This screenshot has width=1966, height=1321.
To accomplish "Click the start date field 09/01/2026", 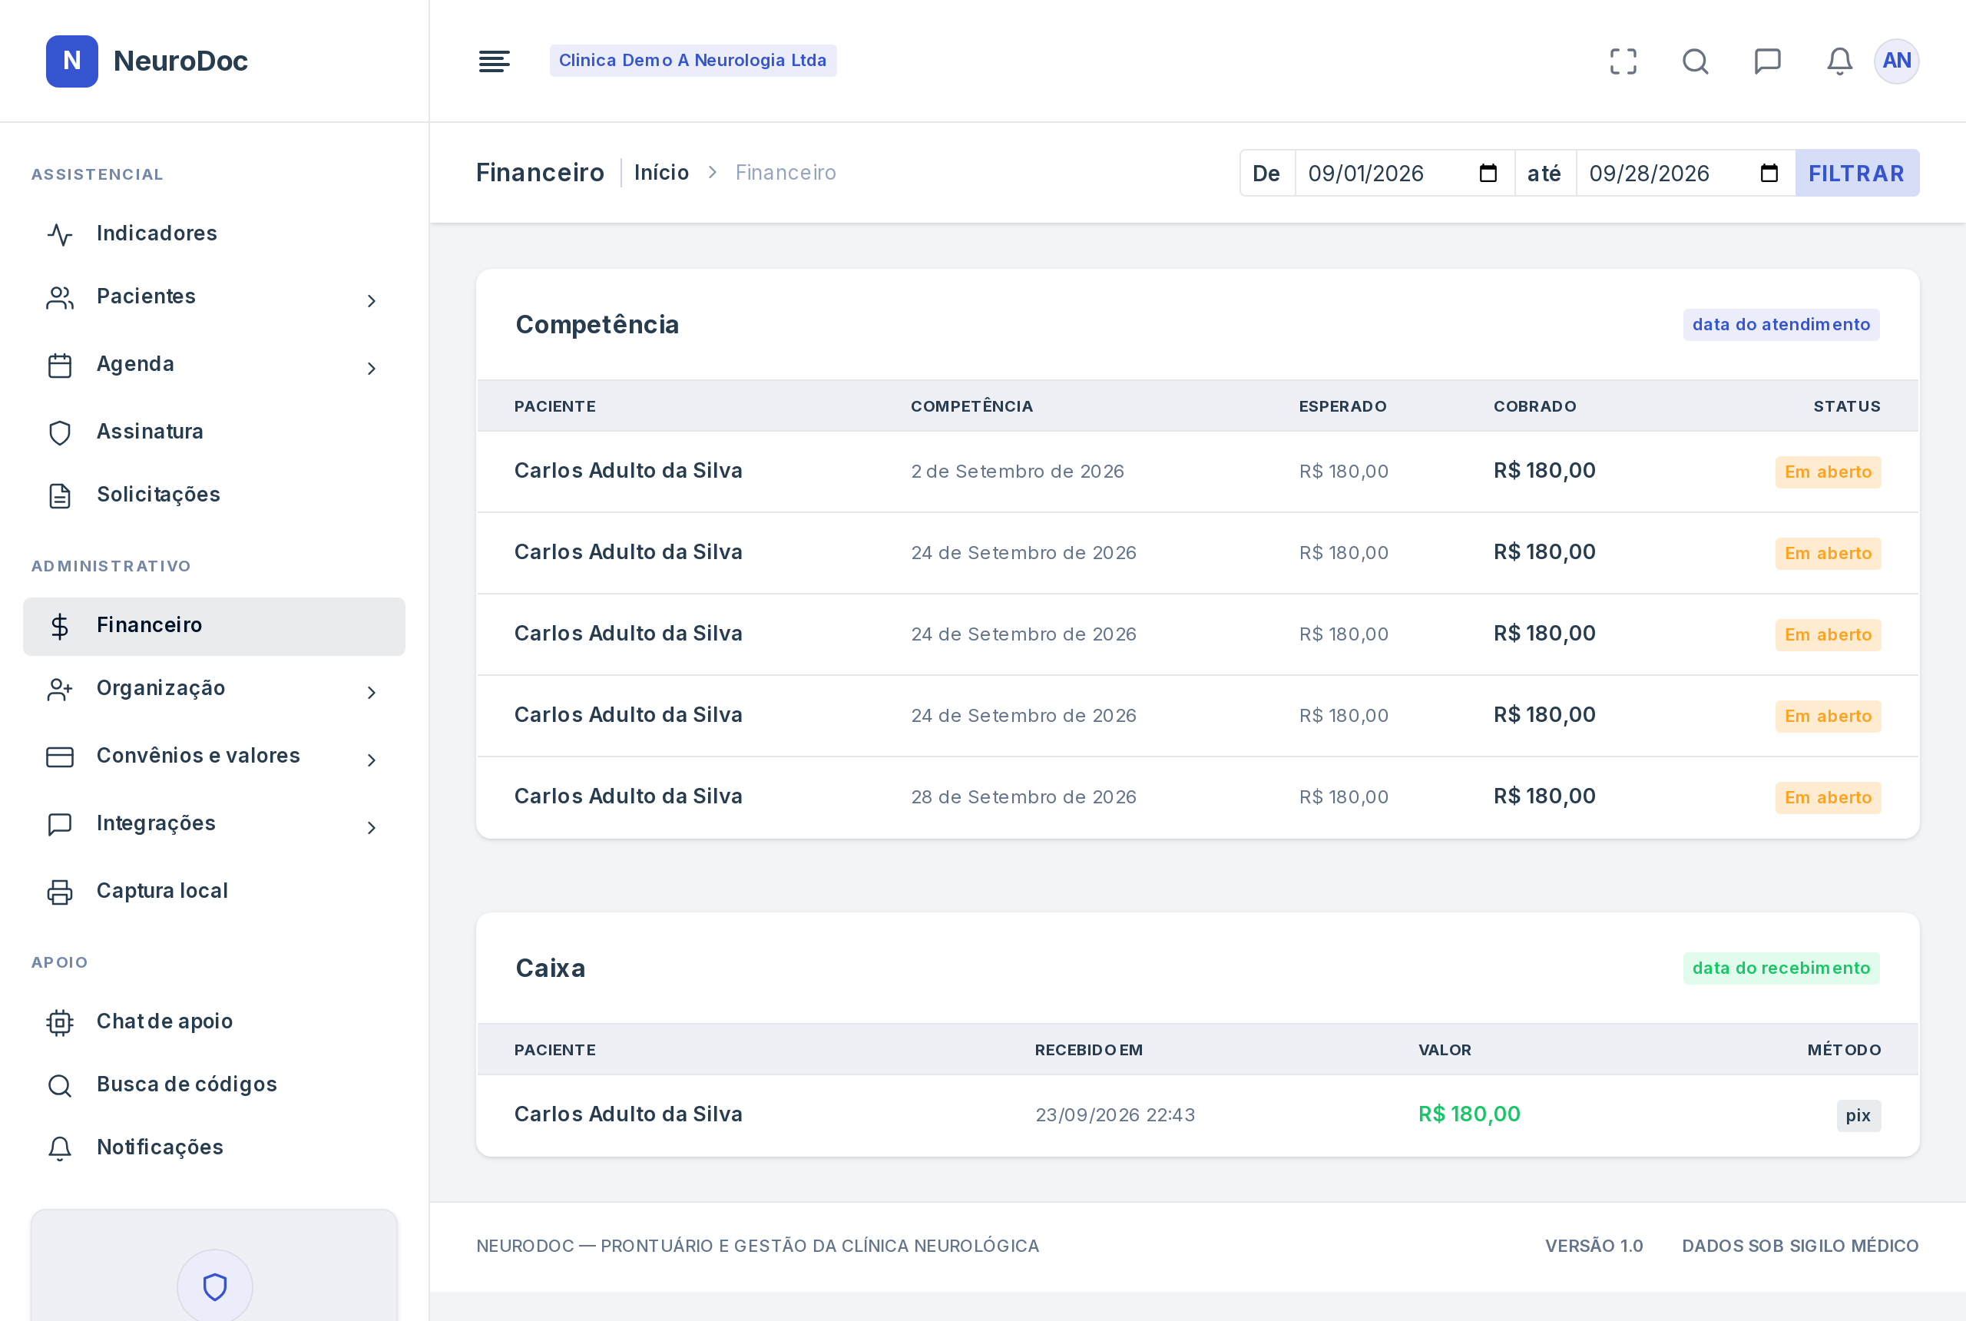I will click(x=1404, y=173).
